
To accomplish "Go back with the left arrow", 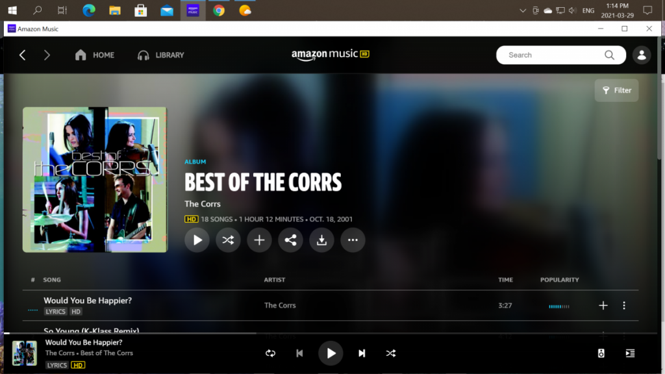I will 23,55.
